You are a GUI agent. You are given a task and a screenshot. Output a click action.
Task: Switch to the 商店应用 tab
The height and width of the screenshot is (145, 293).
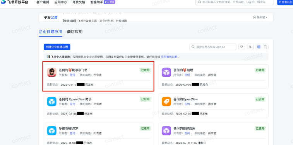(75, 32)
